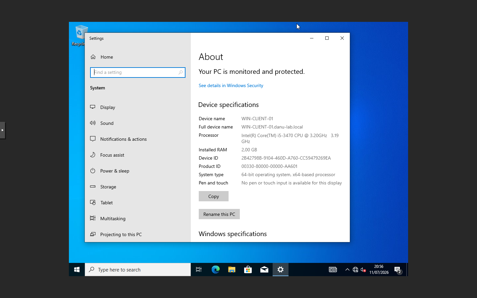This screenshot has width=477, height=298.
Task: Open Notifications & actions label
Action: point(123,139)
